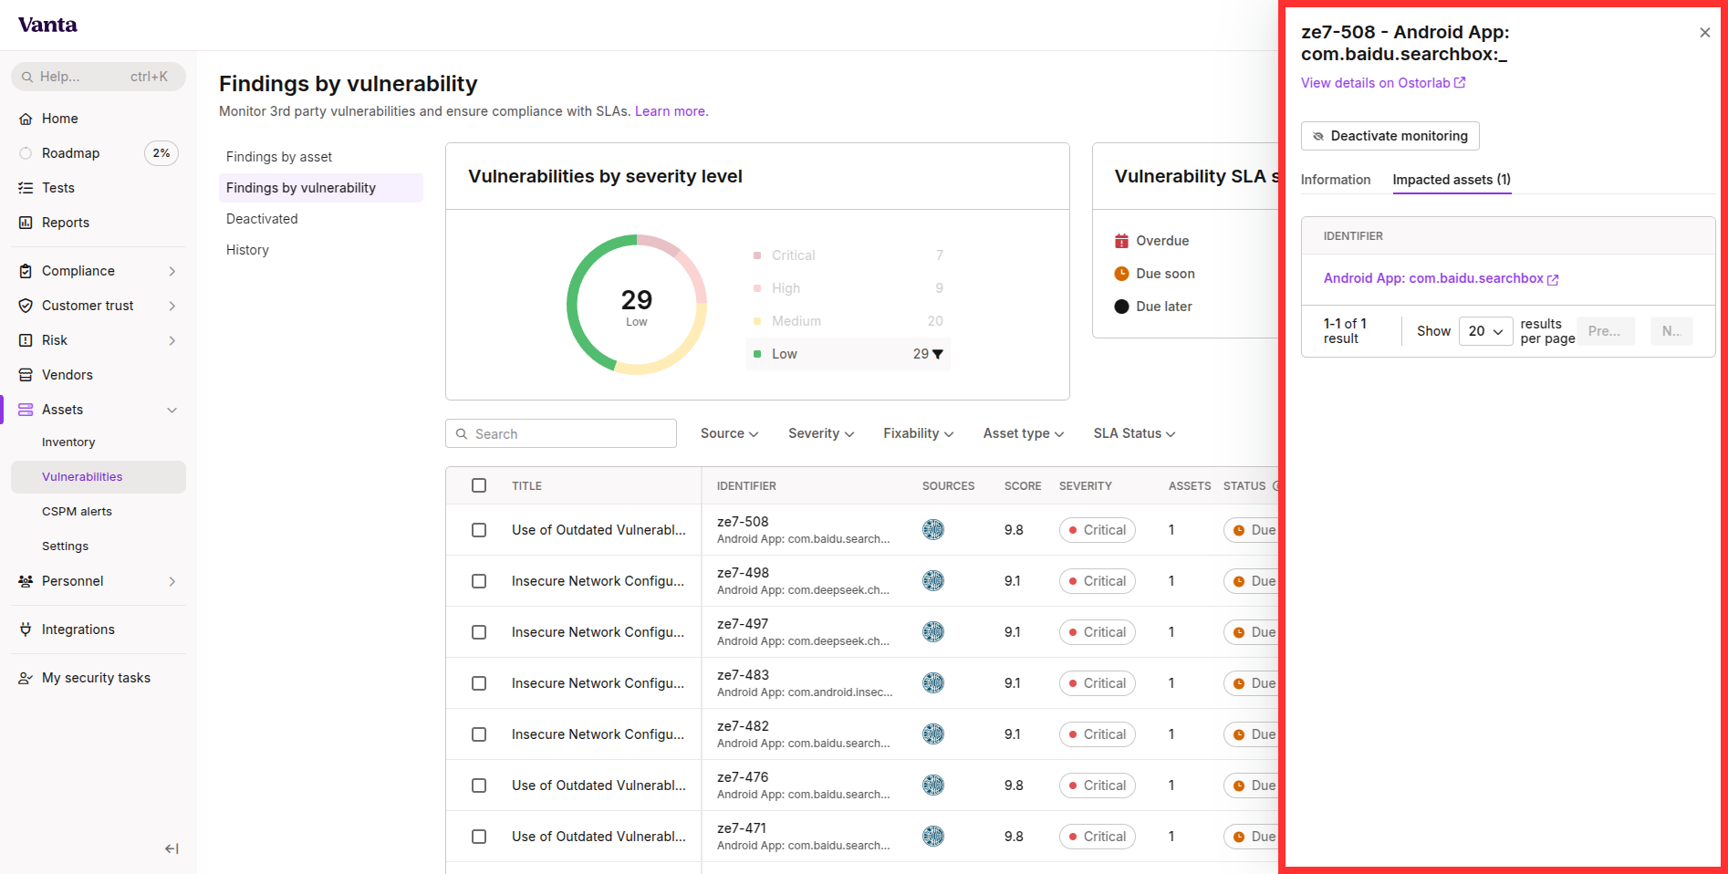Select the Impacted assets (1) tab
This screenshot has height=874, width=1728.
click(x=1452, y=180)
